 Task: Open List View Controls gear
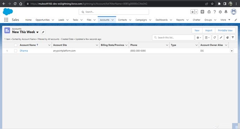pos(199,37)
